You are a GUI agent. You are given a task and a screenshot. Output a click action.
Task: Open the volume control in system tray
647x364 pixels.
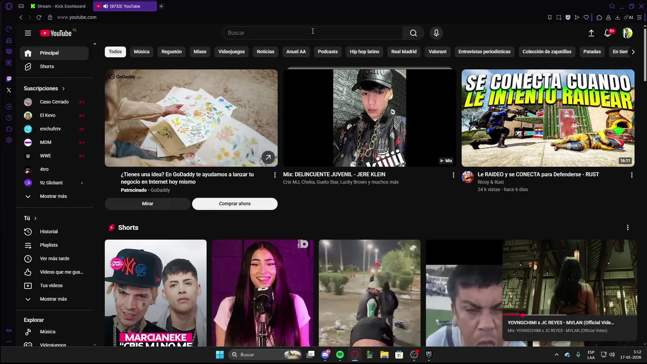pos(612,354)
